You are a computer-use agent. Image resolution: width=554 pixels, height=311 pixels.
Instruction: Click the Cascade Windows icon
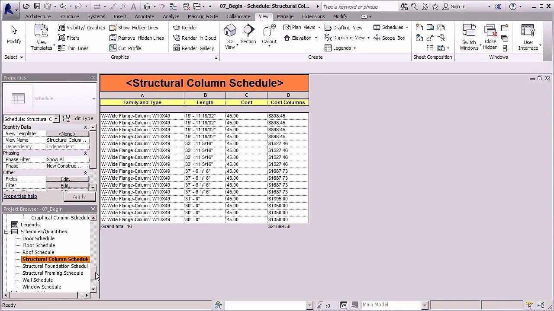(505, 38)
